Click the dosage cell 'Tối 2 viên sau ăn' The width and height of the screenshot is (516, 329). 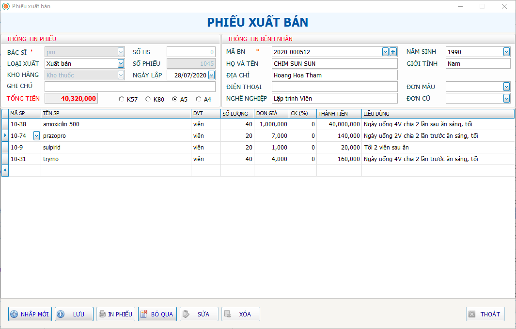pyautogui.click(x=438, y=147)
